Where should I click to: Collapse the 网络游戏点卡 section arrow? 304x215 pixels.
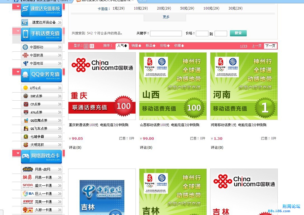[x=18, y=153]
